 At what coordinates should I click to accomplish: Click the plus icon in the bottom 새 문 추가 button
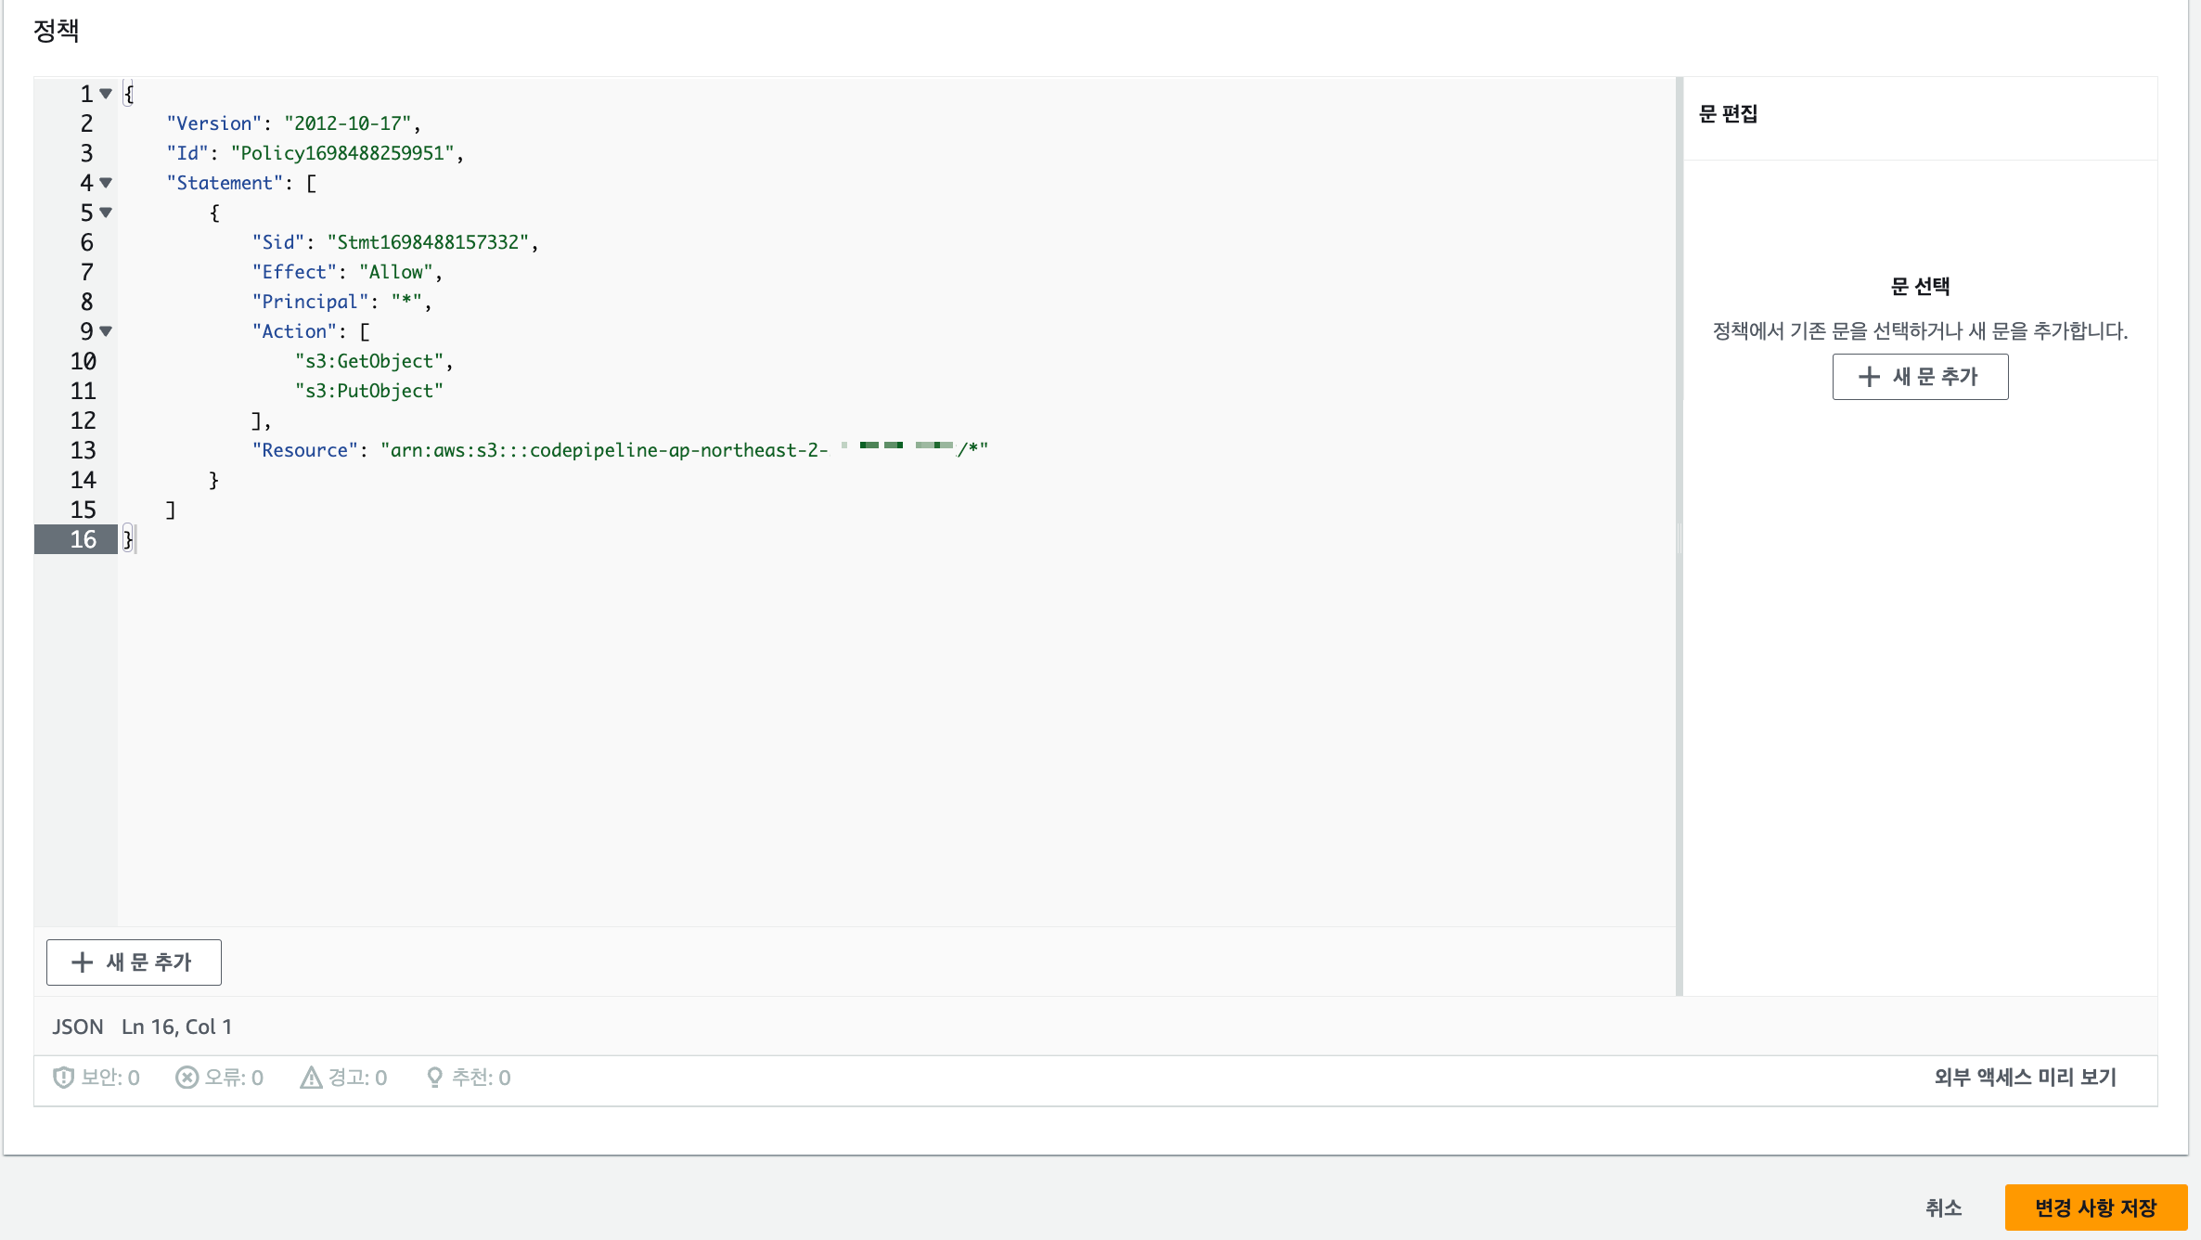82,962
